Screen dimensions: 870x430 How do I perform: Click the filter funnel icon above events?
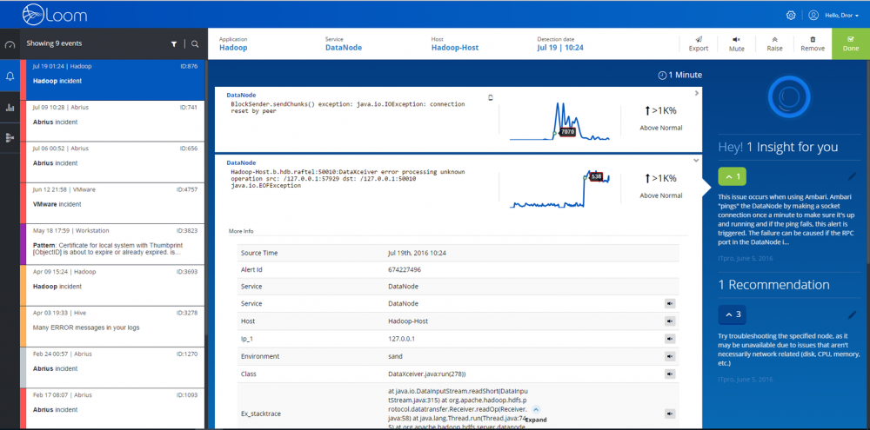[x=174, y=43]
